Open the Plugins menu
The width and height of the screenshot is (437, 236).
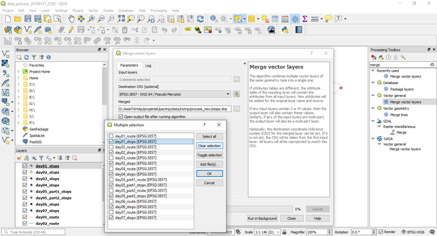(x=78, y=10)
